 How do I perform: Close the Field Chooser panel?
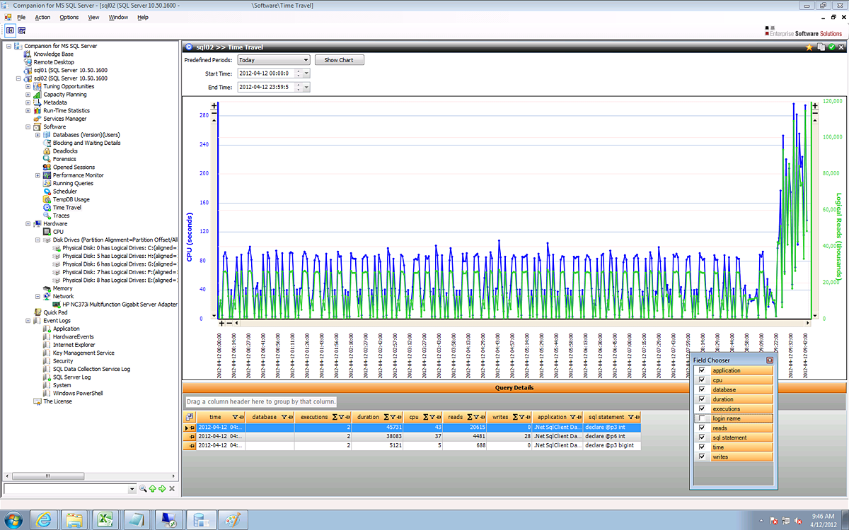click(770, 360)
